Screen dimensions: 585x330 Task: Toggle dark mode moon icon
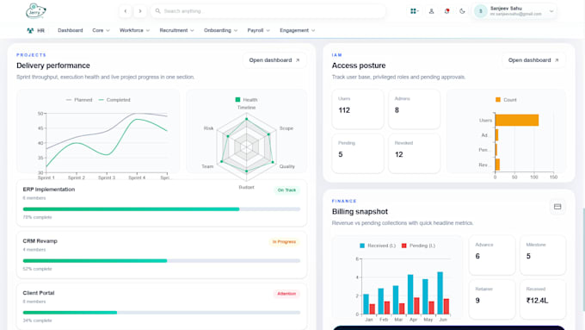[462, 11]
